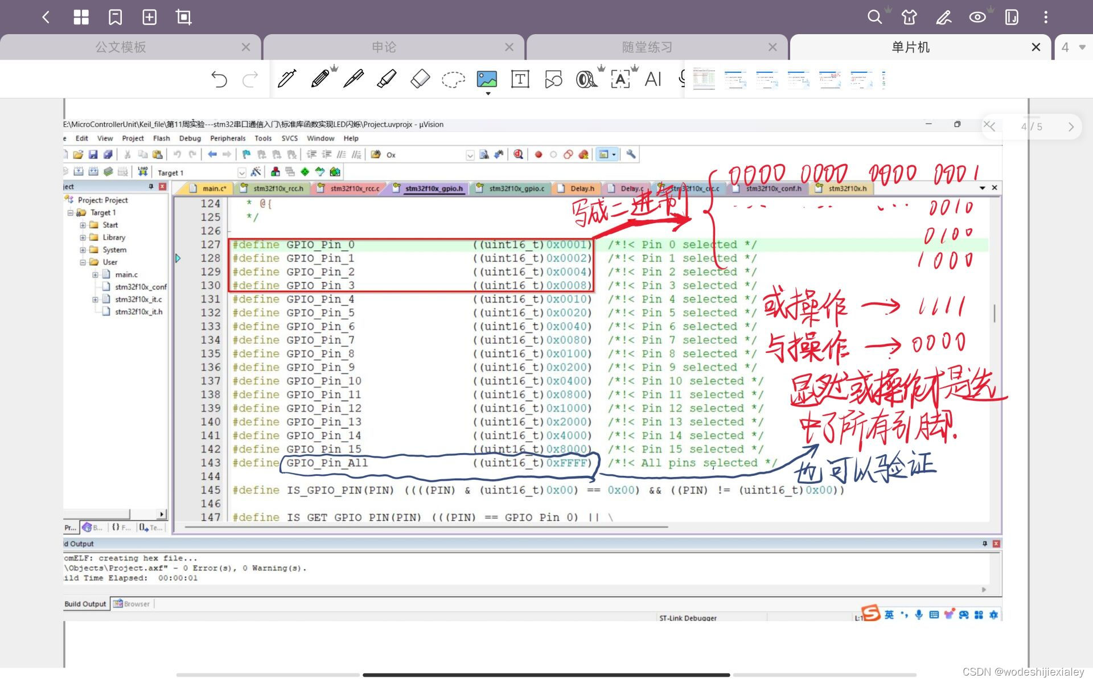Open configuration wrench icon in µVision
The height and width of the screenshot is (683, 1093).
point(631,154)
